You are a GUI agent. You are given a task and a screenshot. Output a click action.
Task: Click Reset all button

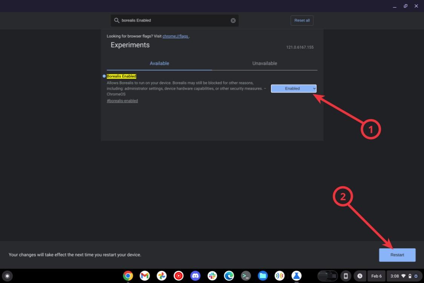point(302,20)
